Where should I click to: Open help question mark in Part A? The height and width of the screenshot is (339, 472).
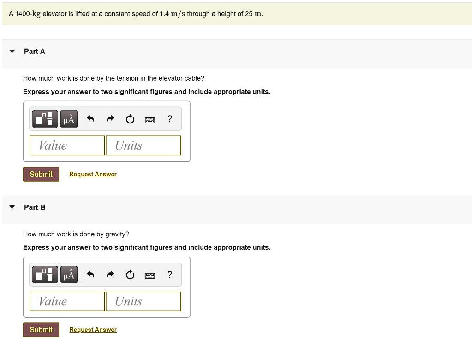pos(170,119)
